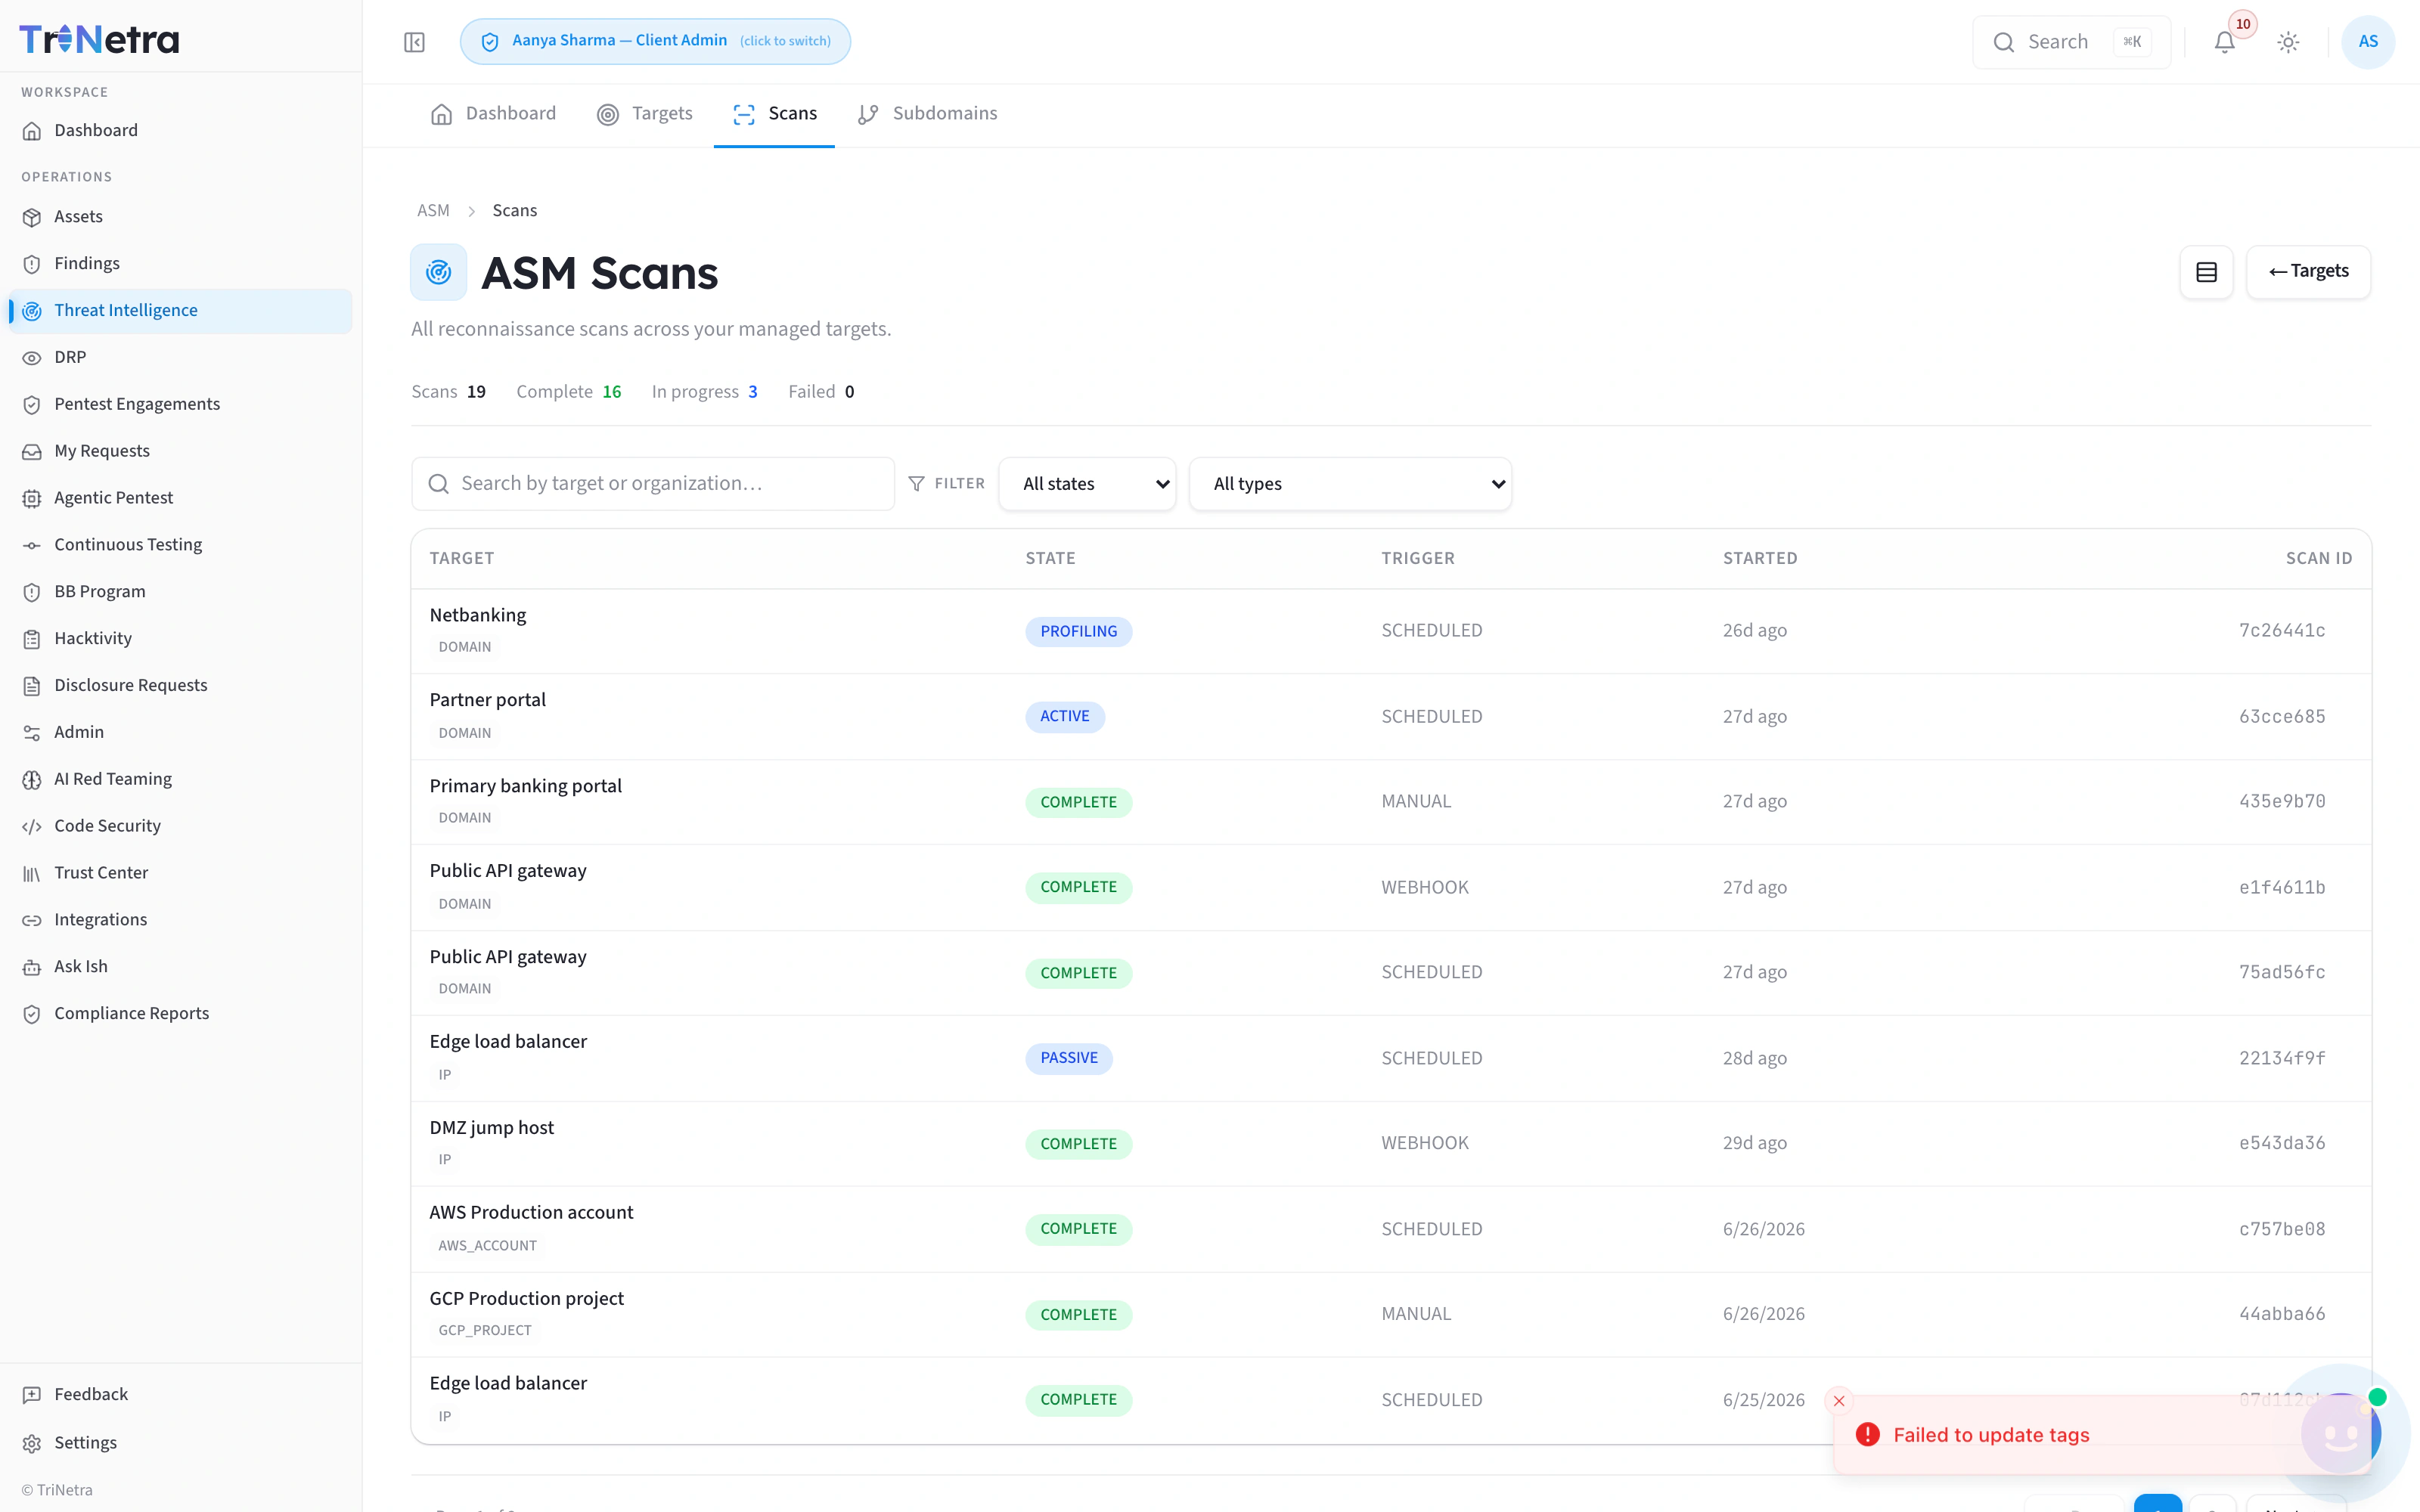Select scan ID 22134f9f
The height and width of the screenshot is (1512, 2420).
2281,1058
